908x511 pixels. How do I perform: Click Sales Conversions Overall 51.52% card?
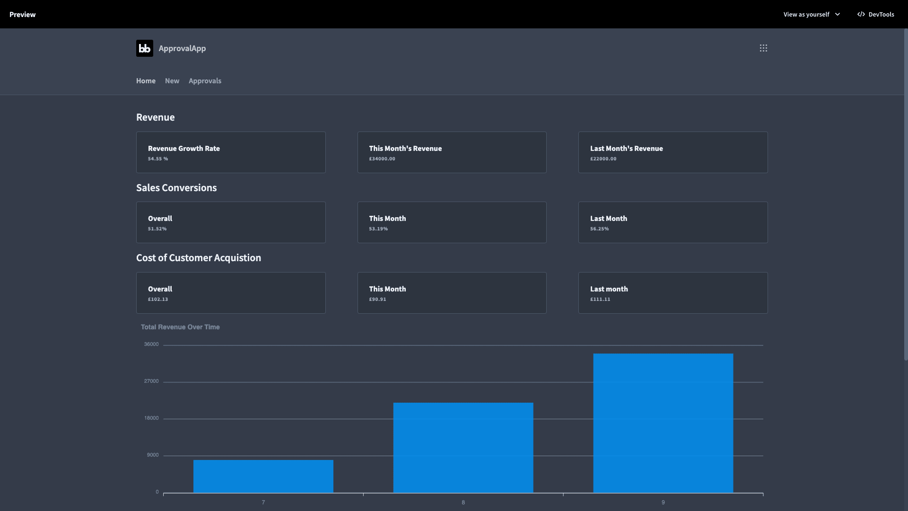click(231, 222)
